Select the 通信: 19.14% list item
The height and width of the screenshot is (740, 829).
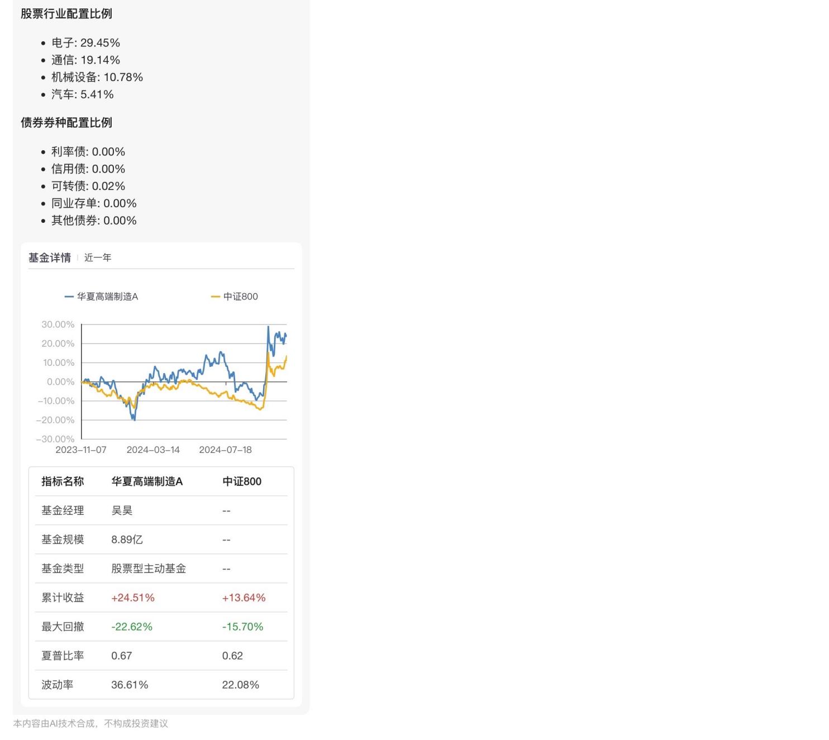pos(85,60)
